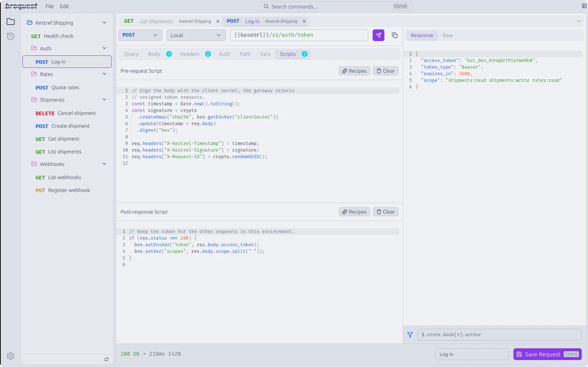This screenshot has height=367, width=588.
Task: Open the tab overflow chevron
Action: click(579, 21)
